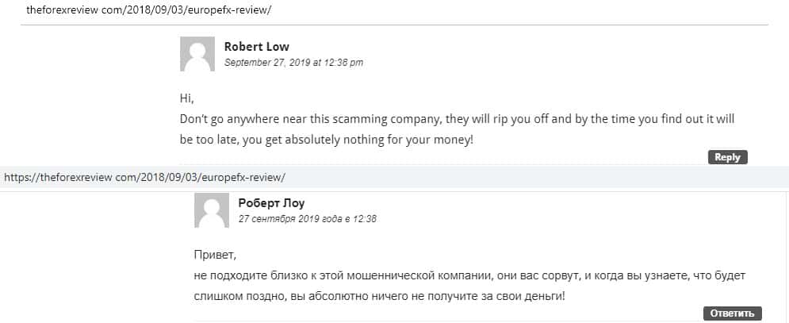Click the "Hi," greeting text

coord(187,99)
